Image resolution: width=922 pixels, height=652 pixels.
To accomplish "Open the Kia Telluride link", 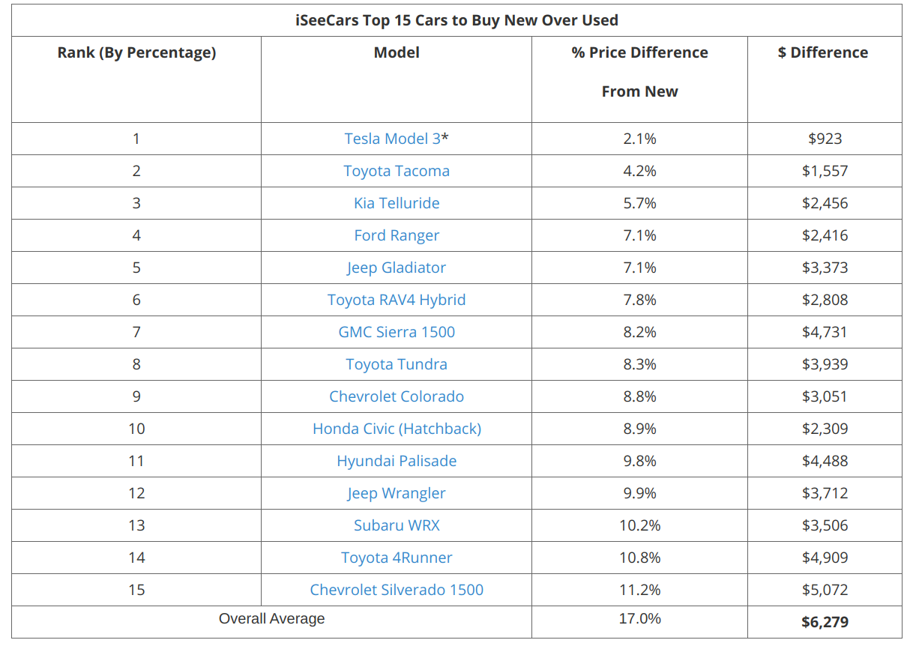I will point(397,203).
